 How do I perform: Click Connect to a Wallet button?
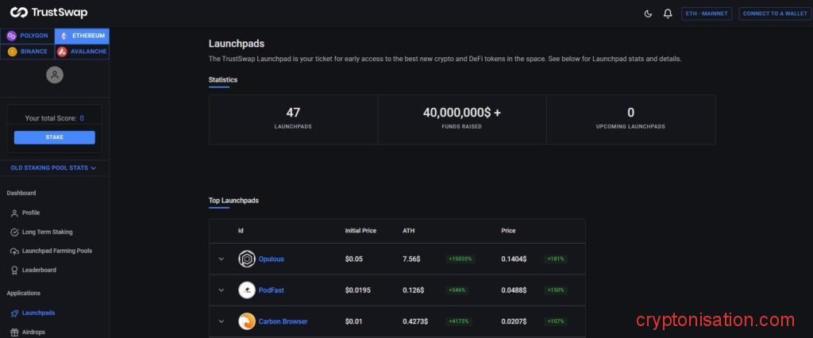[774, 13]
